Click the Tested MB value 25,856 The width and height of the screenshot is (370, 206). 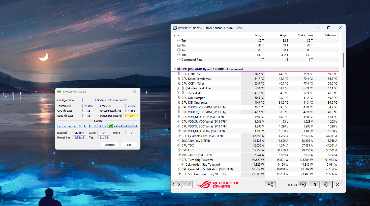click(x=89, y=106)
